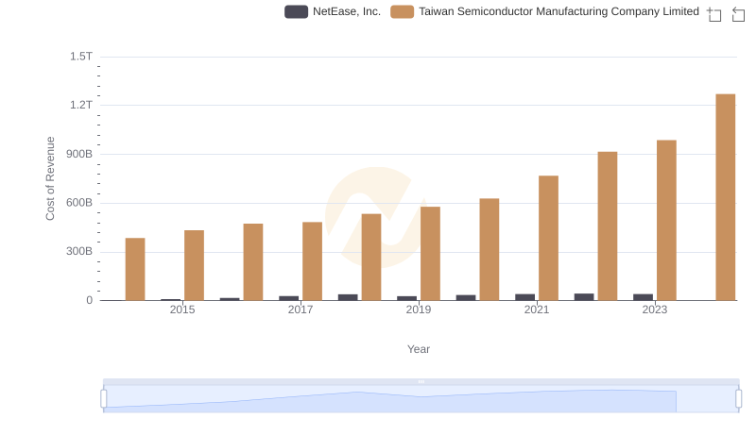The height and width of the screenshot is (435, 756).
Task: Click the 2021 x-axis label
Action: 537,310
